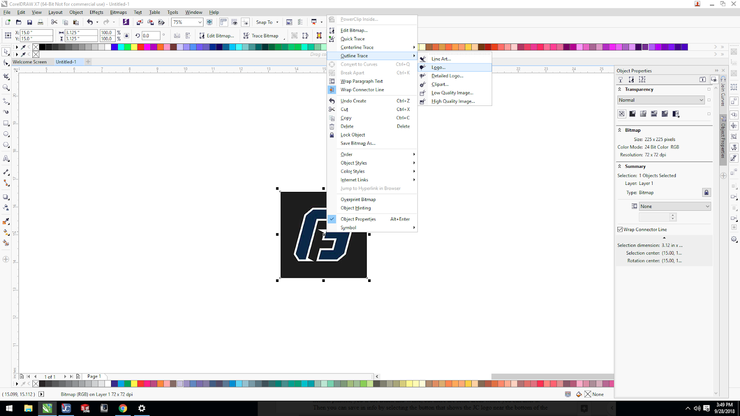Toggle Overprint Bitmap option
740x416 pixels.
click(372, 200)
